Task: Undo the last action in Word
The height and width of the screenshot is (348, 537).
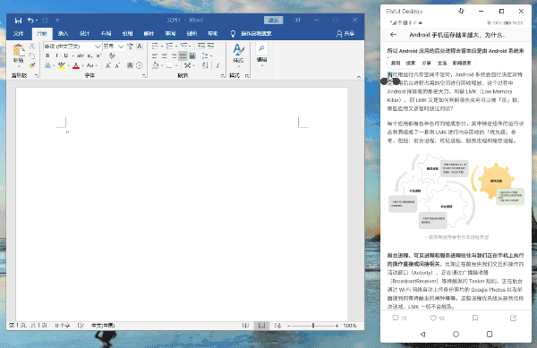Action: point(30,21)
